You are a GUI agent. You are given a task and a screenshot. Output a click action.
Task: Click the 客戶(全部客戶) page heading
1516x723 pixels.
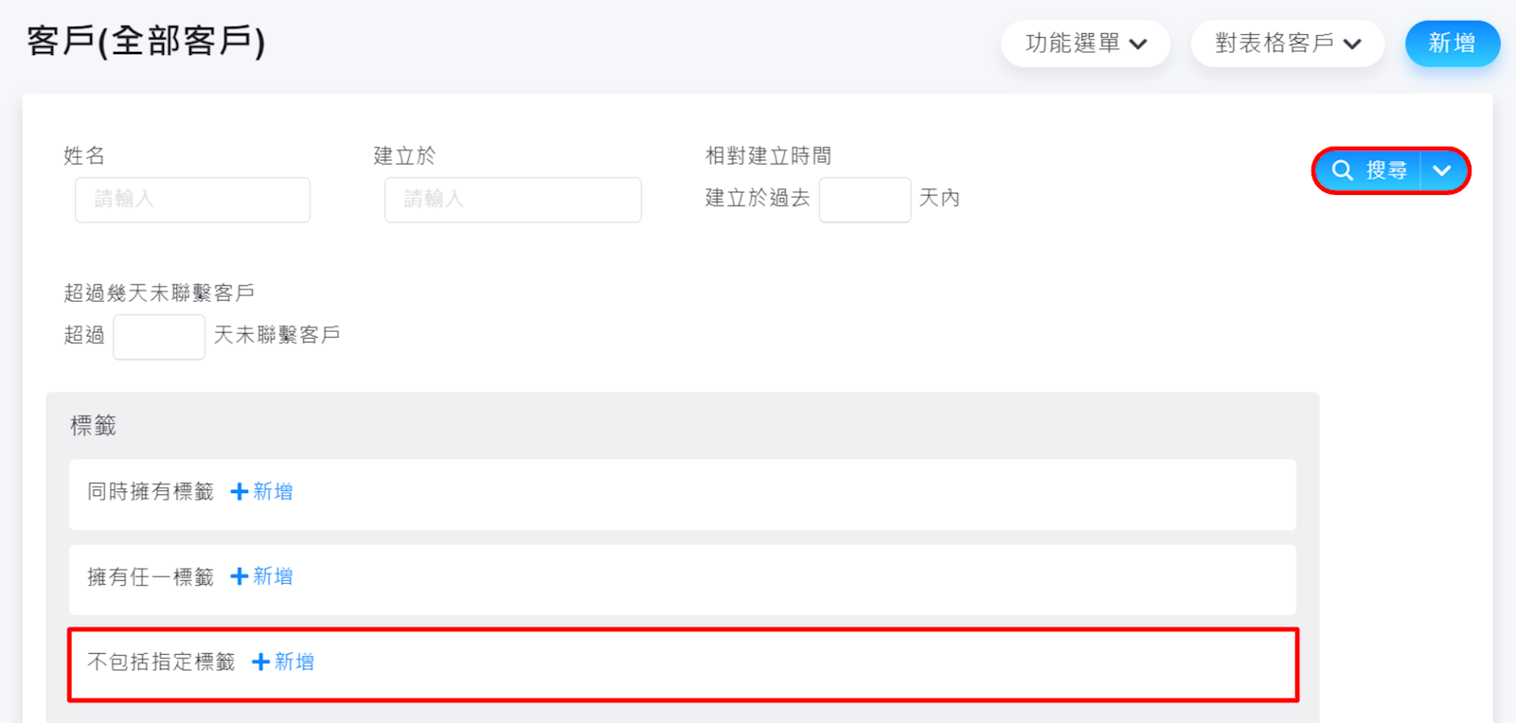coord(146,42)
